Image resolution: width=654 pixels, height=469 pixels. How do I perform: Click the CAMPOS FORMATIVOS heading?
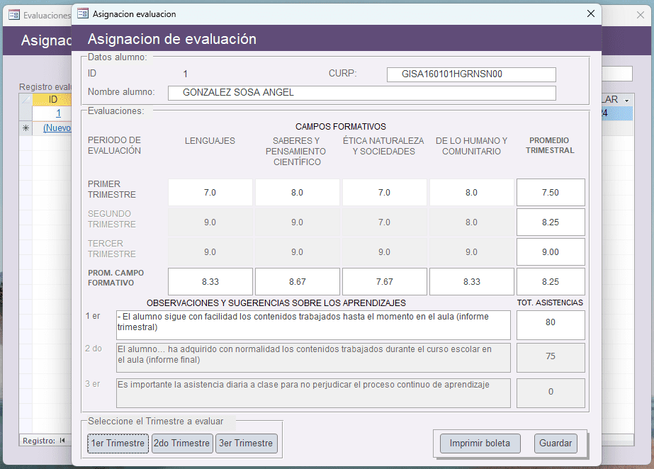[x=341, y=126]
